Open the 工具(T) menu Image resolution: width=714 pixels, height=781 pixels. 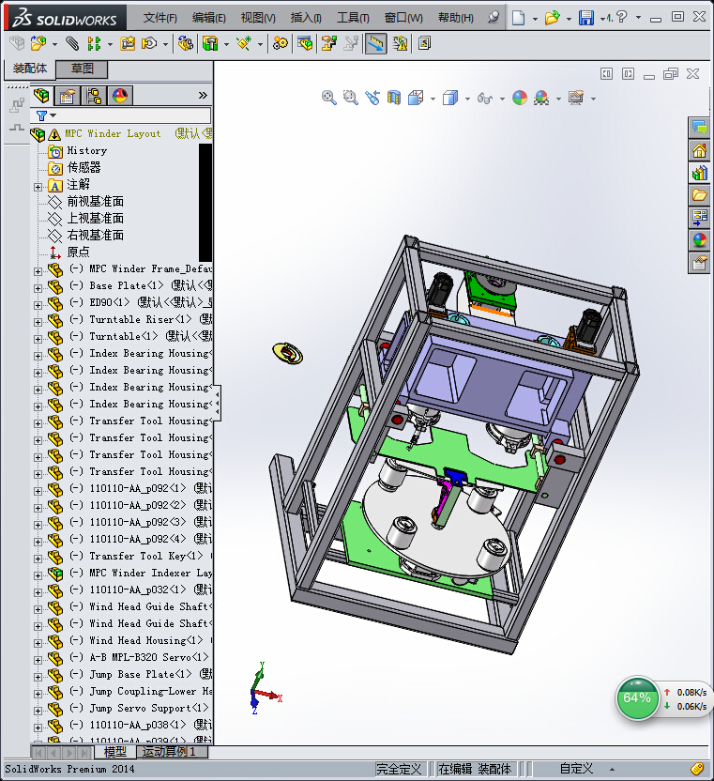(x=353, y=18)
